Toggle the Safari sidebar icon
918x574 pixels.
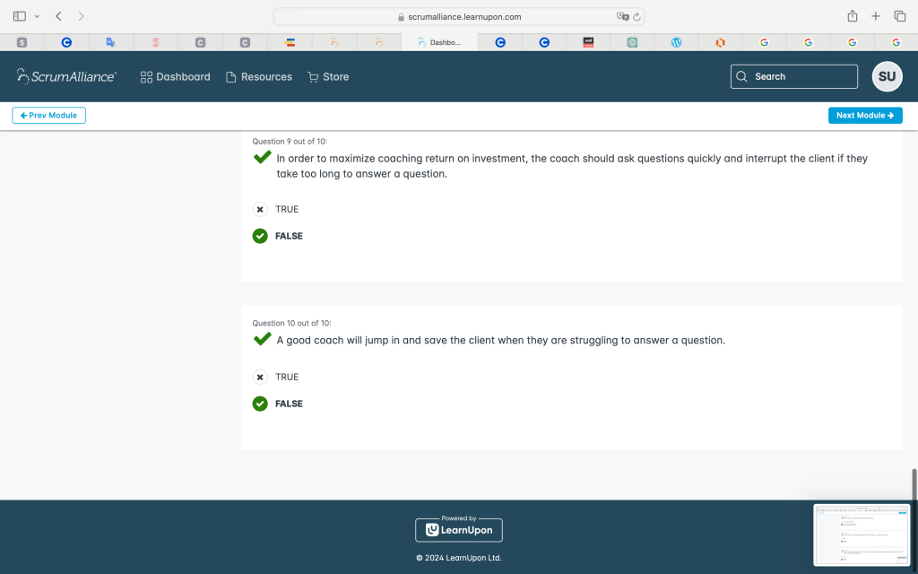tap(20, 16)
